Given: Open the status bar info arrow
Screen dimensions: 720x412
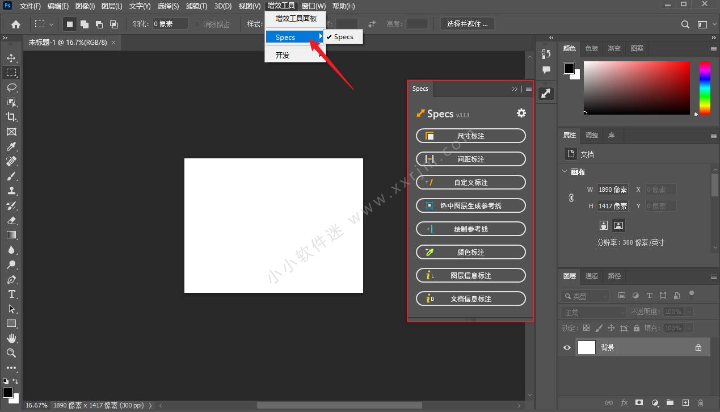Looking at the screenshot, I should point(150,406).
